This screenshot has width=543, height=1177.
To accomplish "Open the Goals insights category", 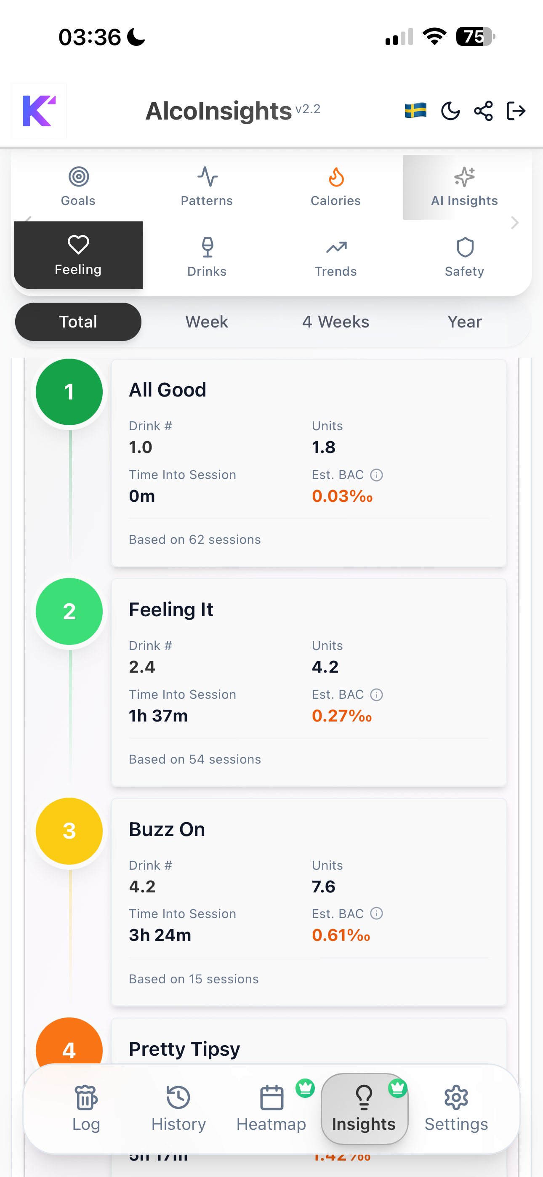I will tap(78, 186).
